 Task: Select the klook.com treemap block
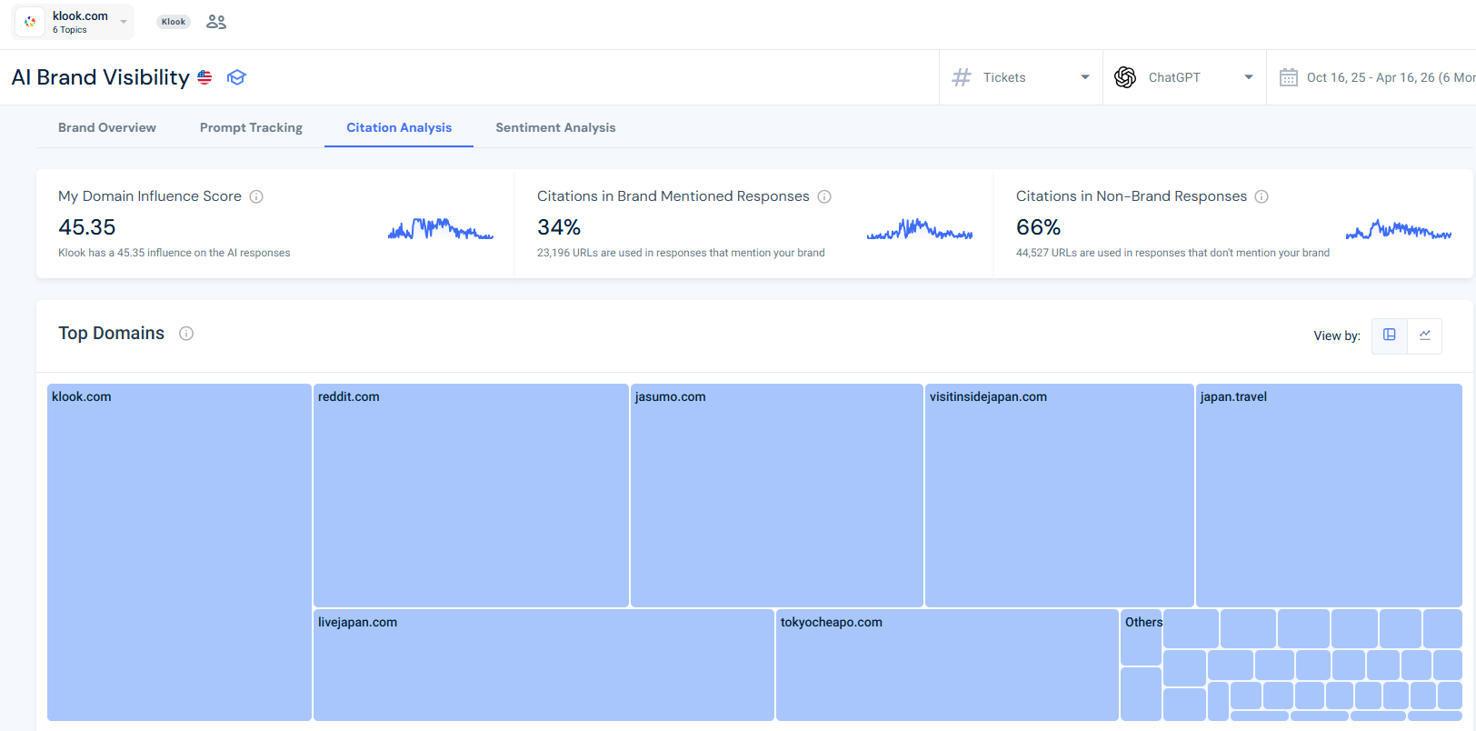[x=179, y=552]
